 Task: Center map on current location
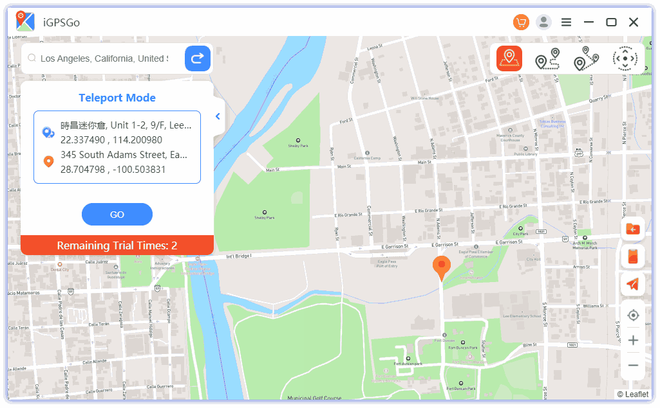(633, 315)
